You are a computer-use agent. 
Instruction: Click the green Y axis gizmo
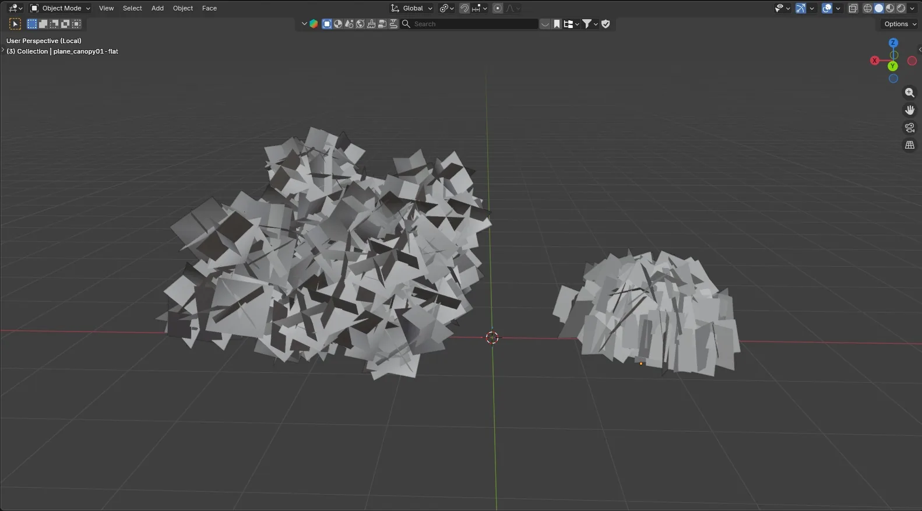pos(893,66)
